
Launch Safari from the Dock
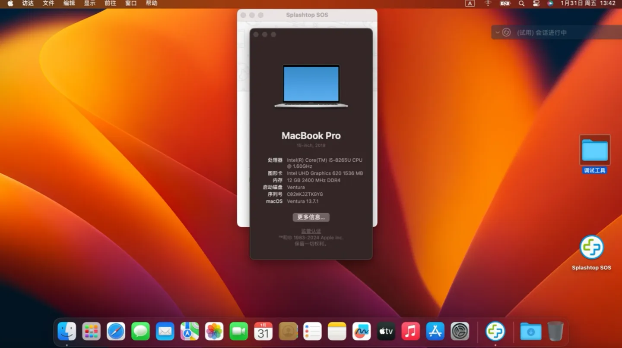pyautogui.click(x=116, y=331)
